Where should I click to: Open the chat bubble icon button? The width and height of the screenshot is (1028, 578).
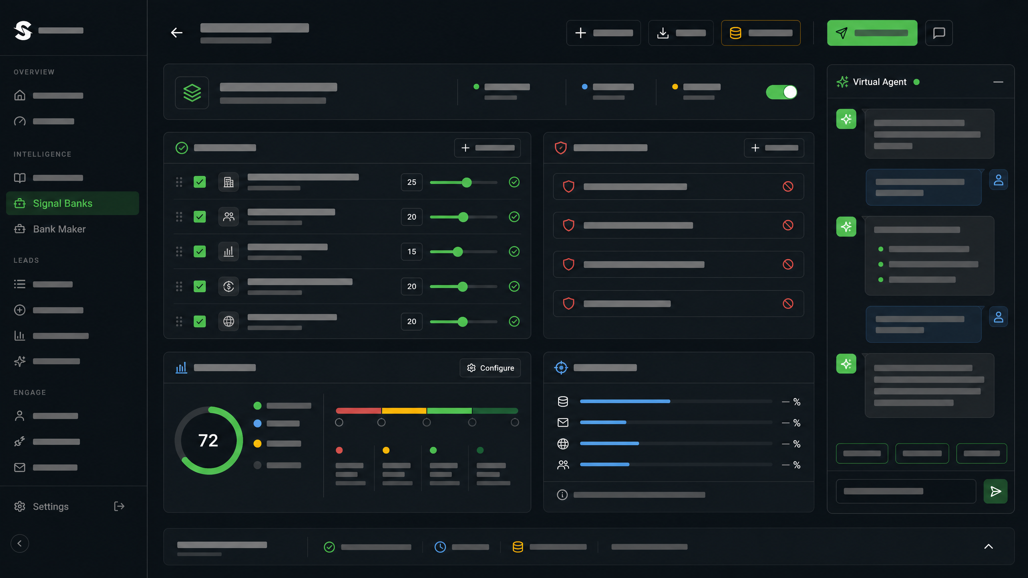[x=939, y=33]
